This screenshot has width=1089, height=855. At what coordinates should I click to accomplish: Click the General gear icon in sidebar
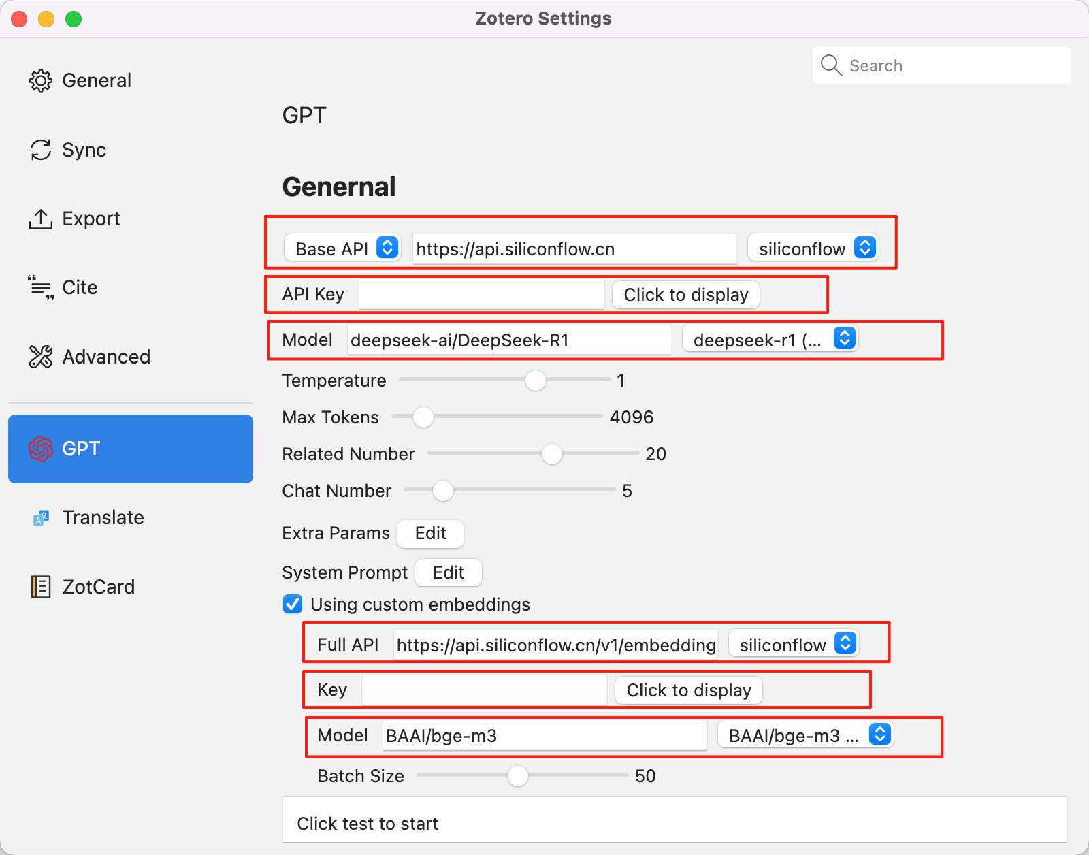41,80
